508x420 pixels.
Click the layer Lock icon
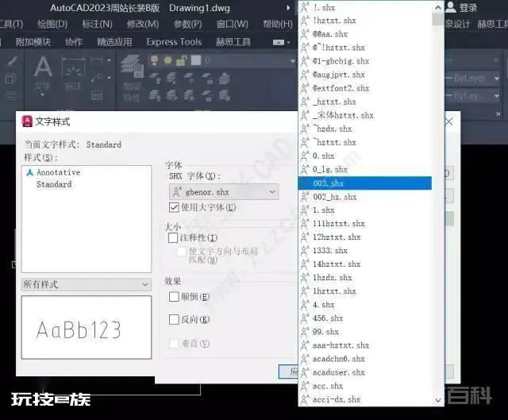pyautogui.click(x=206, y=78)
